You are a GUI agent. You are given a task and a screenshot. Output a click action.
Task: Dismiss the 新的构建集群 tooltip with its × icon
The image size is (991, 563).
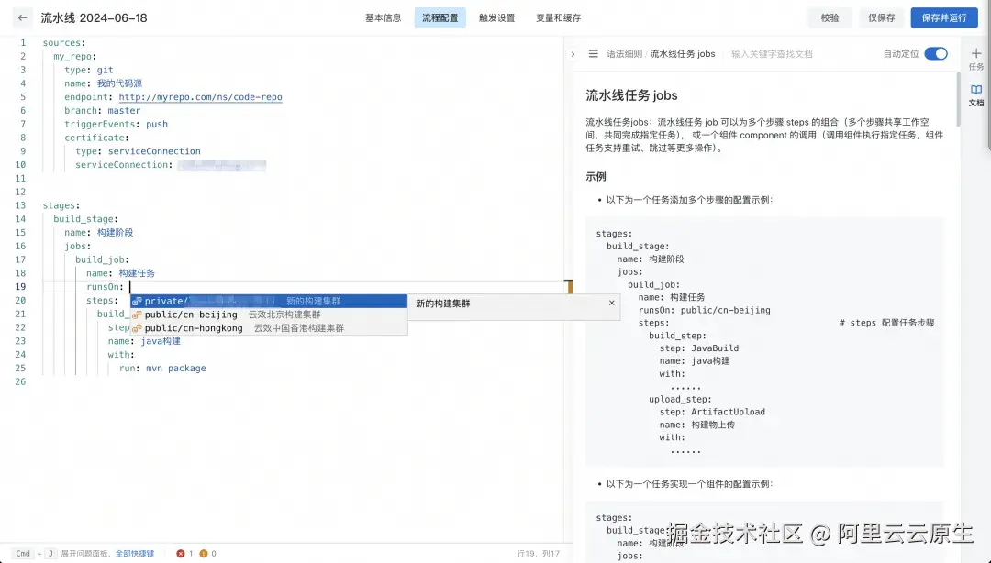pyautogui.click(x=611, y=304)
